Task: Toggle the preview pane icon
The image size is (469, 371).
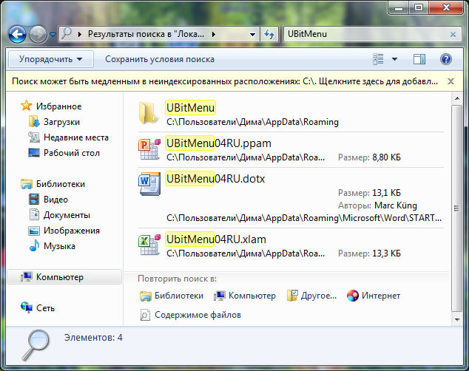Action: coord(419,59)
